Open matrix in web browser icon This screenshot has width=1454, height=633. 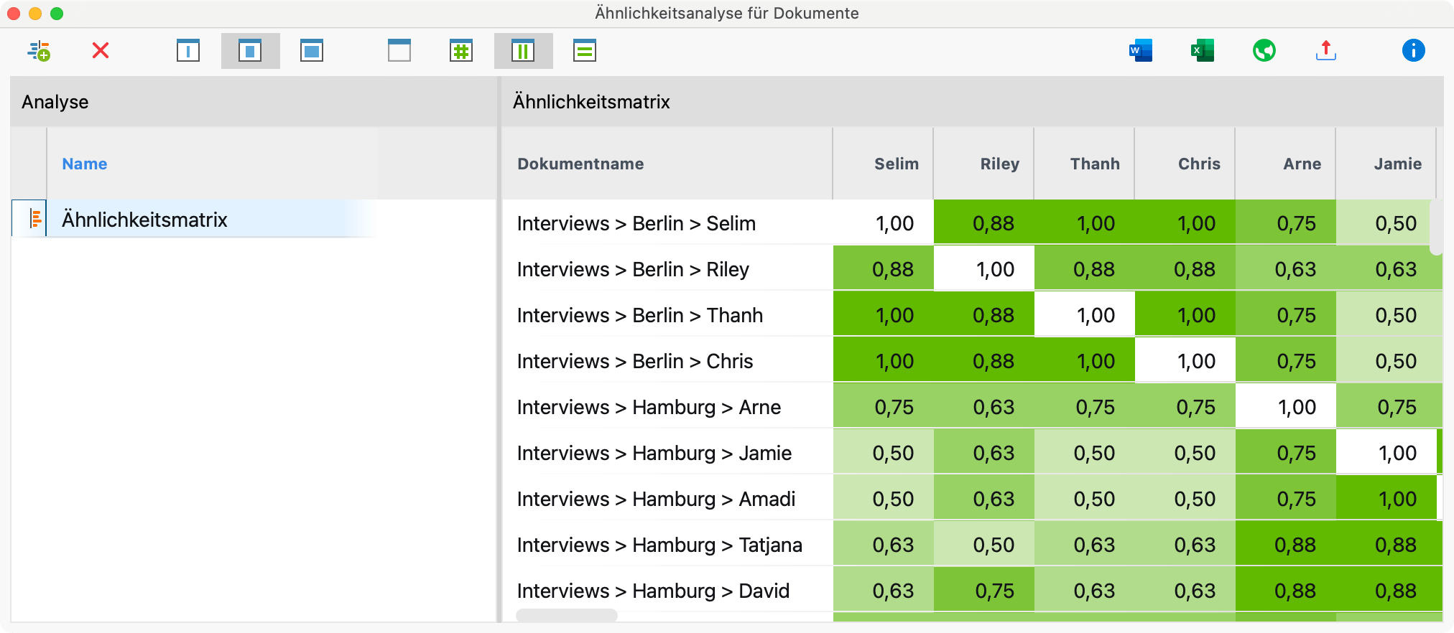click(1264, 51)
